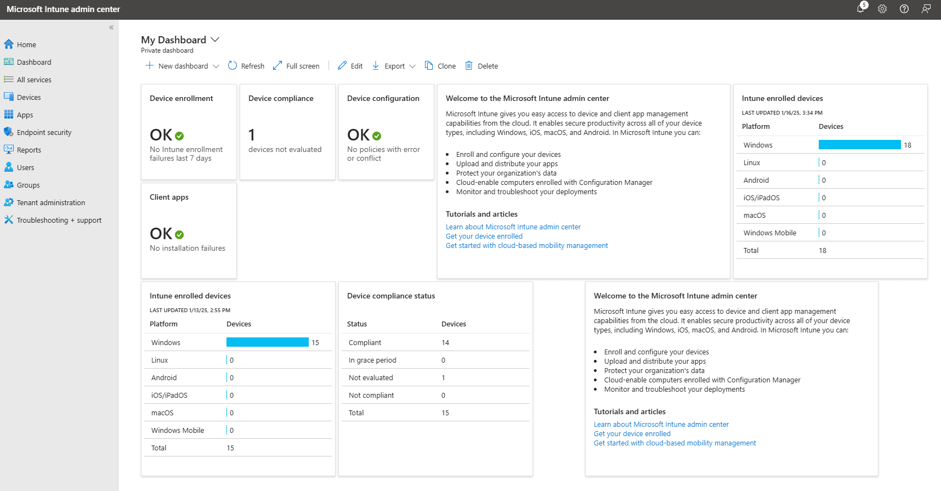Screen dimensions: 941x491
Task: Click the Clone copy icon
Action: click(429, 66)
